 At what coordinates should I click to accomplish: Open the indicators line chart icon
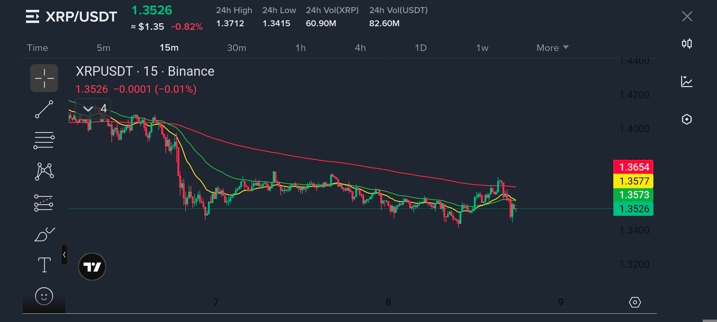pyautogui.click(x=687, y=81)
